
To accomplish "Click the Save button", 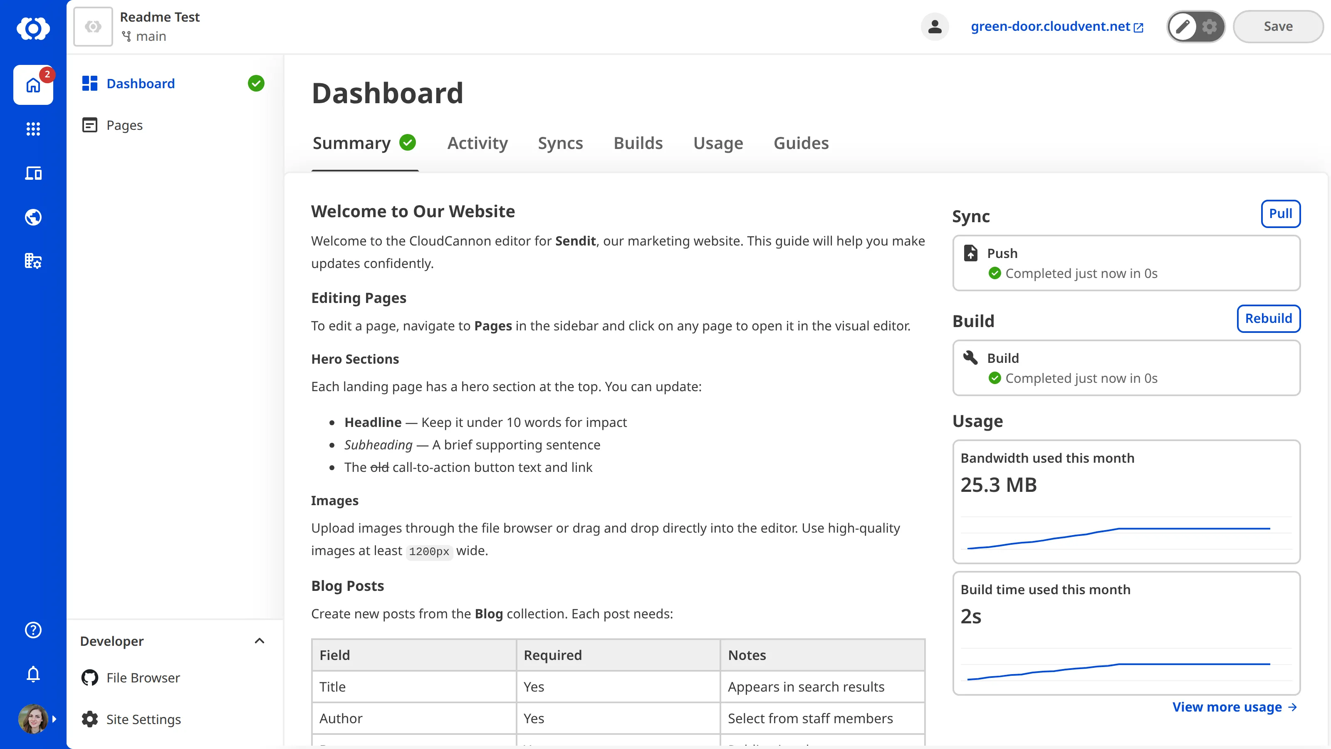I will click(1278, 26).
